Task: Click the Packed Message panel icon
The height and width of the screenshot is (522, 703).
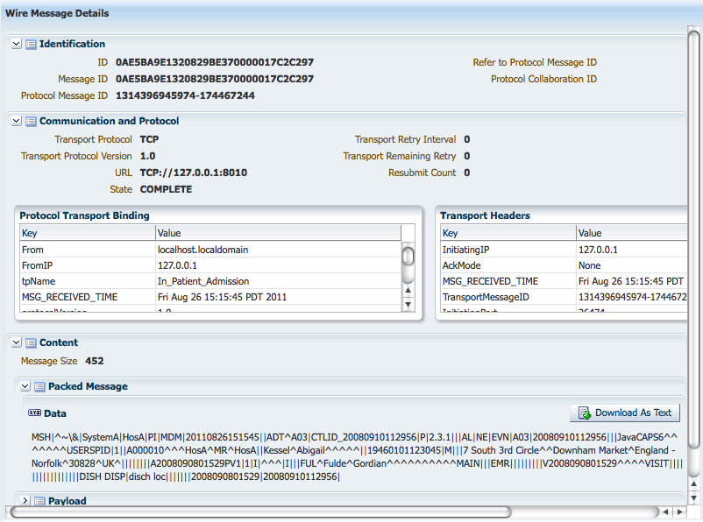Action: (40, 387)
